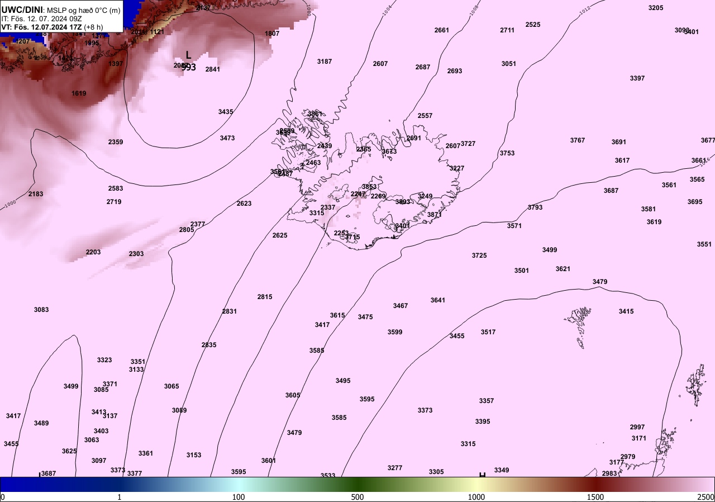The height and width of the screenshot is (502, 715).
Task: Click the H high-pressure marker at bottom
Action: coord(482,475)
